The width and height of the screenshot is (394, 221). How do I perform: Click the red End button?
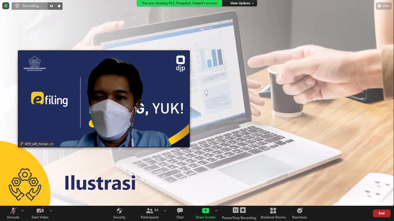[381, 213]
